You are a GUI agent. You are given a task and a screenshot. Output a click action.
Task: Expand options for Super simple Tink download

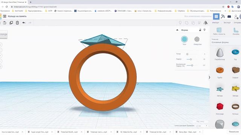[52, 132]
